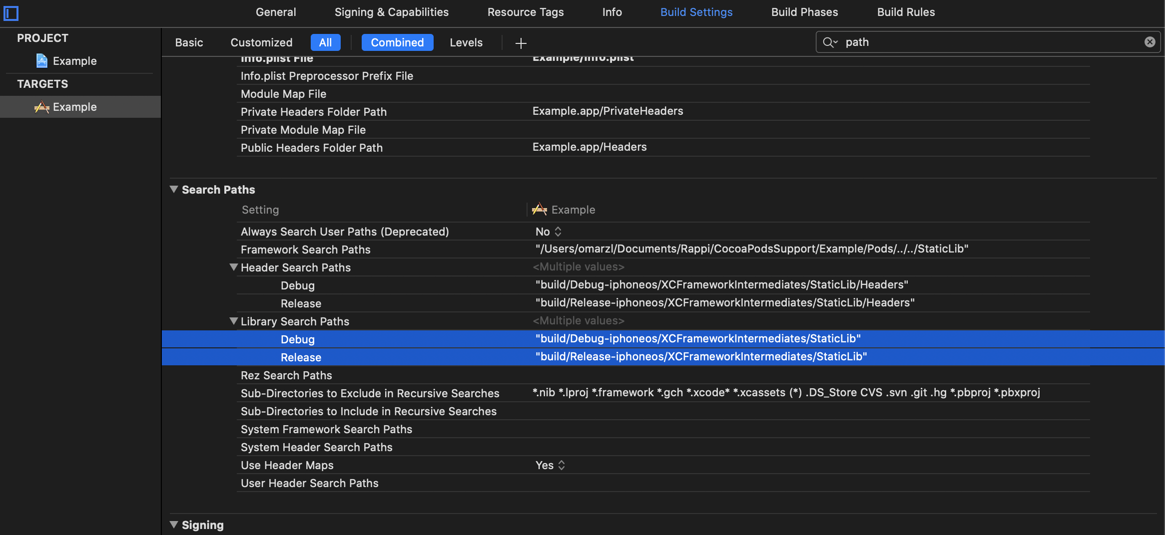The height and width of the screenshot is (535, 1165).
Task: Change Use Header Maps with its stepper
Action: pyautogui.click(x=561, y=465)
